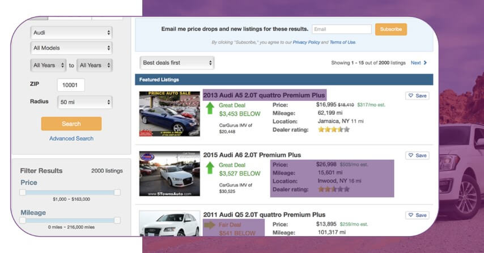The height and width of the screenshot is (253, 484).
Task: Click the $3,453 BELOW text
Action: coord(240,114)
